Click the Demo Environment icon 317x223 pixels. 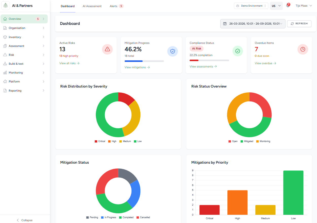(x=238, y=6)
